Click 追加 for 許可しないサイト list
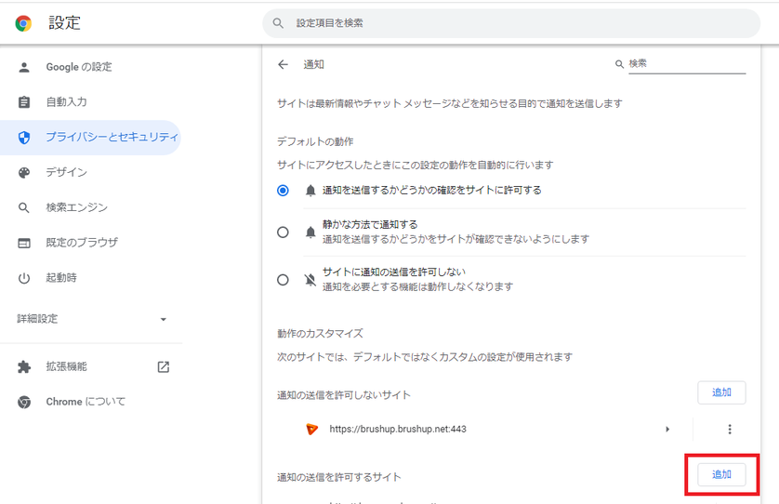This screenshot has height=504, width=779. 721,392
